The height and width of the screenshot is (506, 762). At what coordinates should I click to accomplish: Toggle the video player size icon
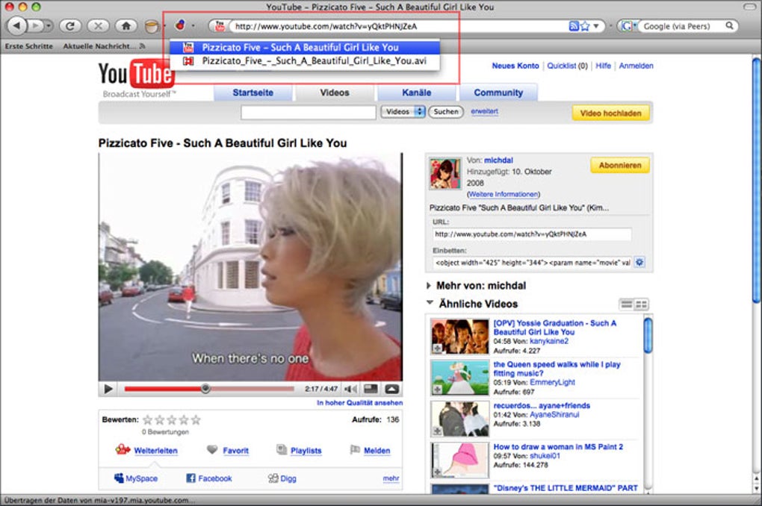371,389
